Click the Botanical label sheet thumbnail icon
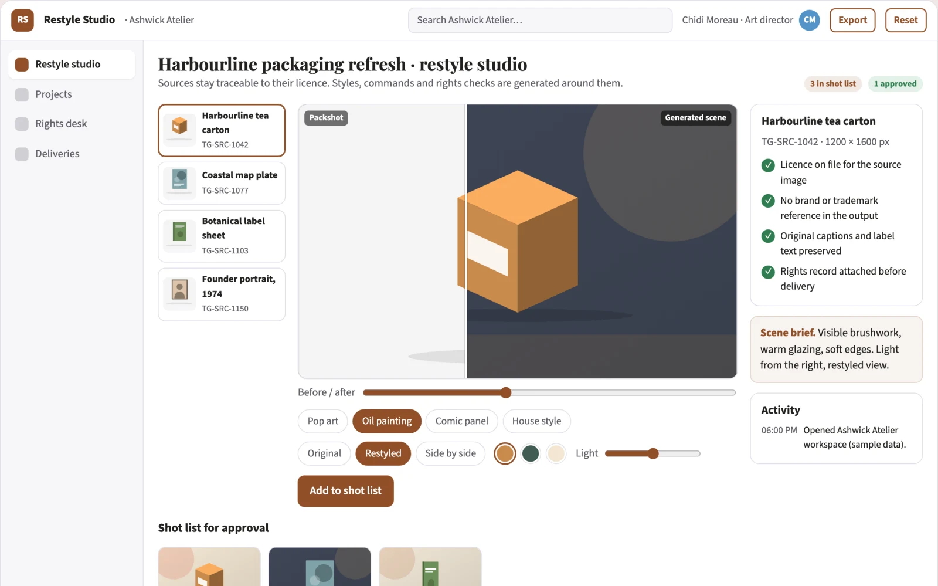The height and width of the screenshot is (586, 938). 179,236
